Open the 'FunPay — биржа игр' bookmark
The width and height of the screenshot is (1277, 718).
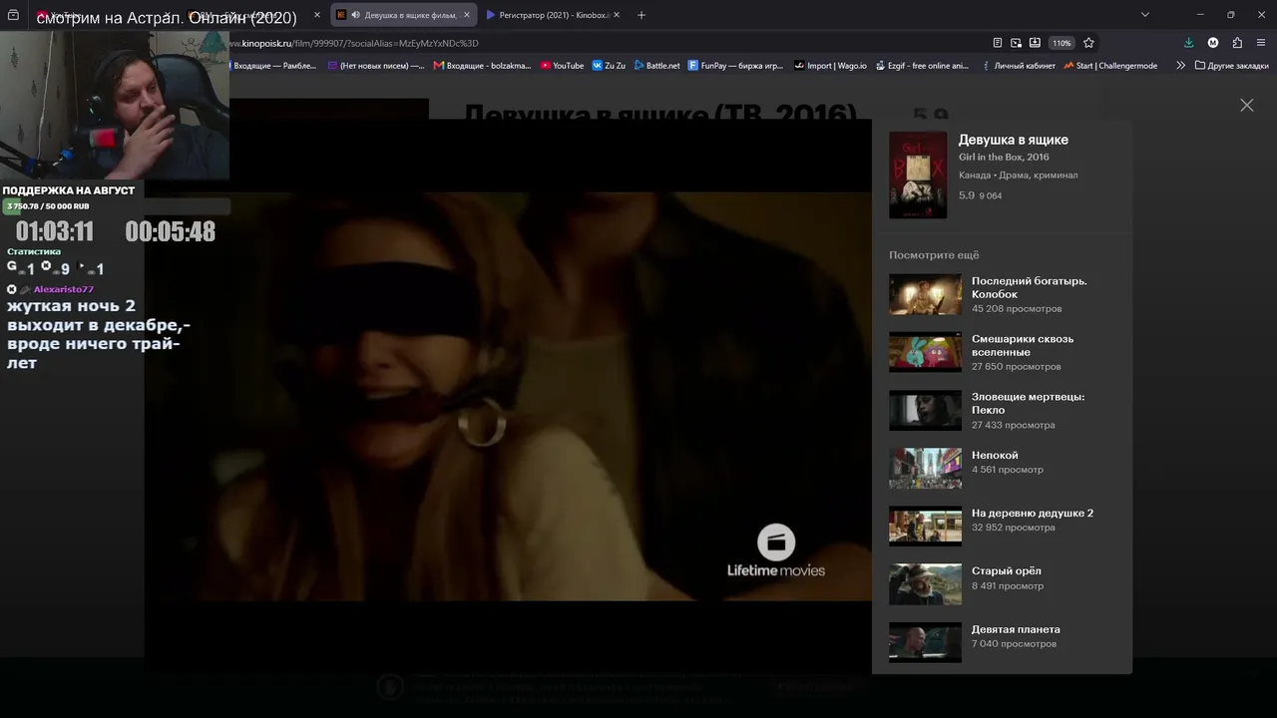click(x=735, y=66)
